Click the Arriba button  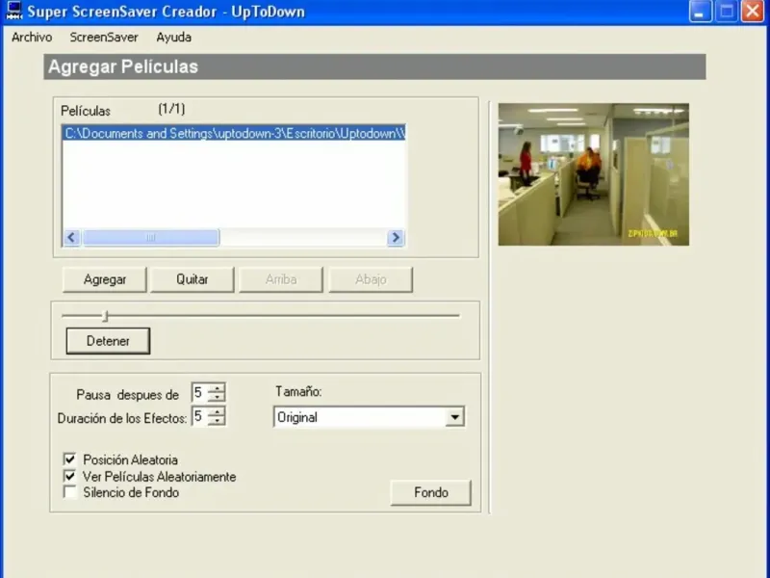point(281,279)
